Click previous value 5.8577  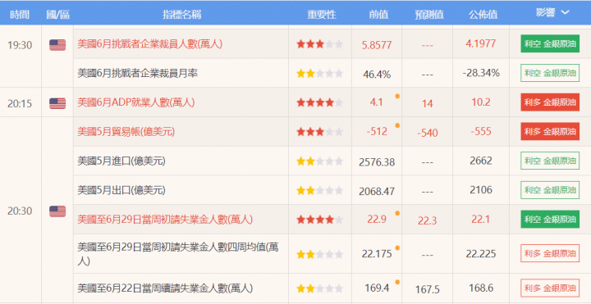(377, 45)
